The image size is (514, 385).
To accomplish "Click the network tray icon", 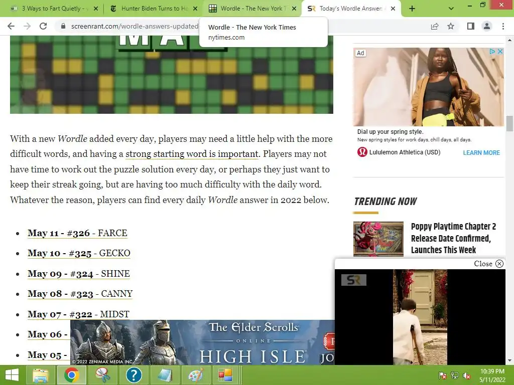I will [x=455, y=375].
